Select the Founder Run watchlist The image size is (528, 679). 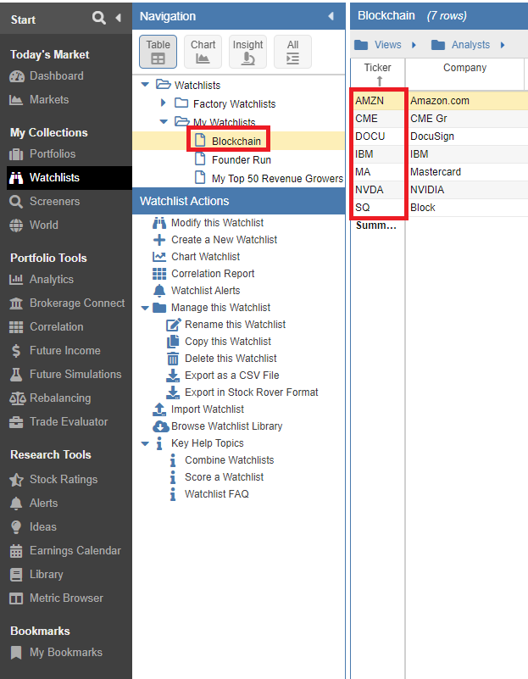click(242, 160)
